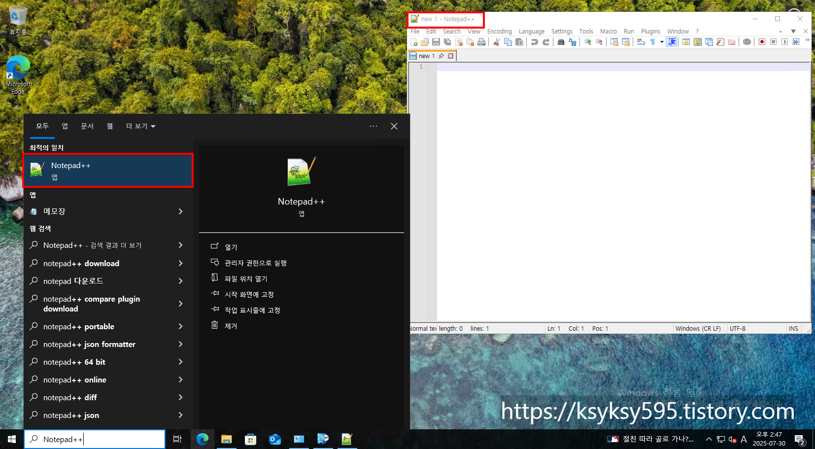The width and height of the screenshot is (815, 449).
Task: Open the Document List panel icon
Action: click(709, 42)
